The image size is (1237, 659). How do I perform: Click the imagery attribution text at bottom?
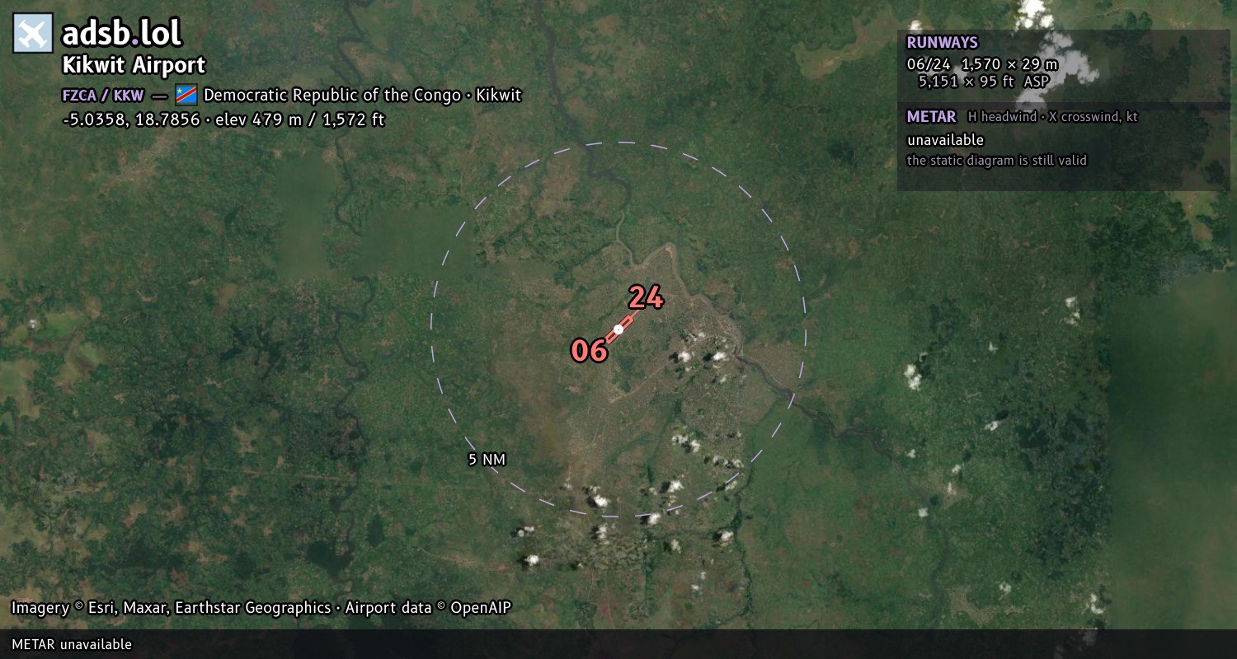coord(261,608)
